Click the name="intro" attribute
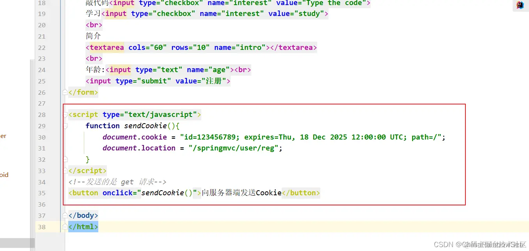The width and height of the screenshot is (529, 251). [240, 48]
